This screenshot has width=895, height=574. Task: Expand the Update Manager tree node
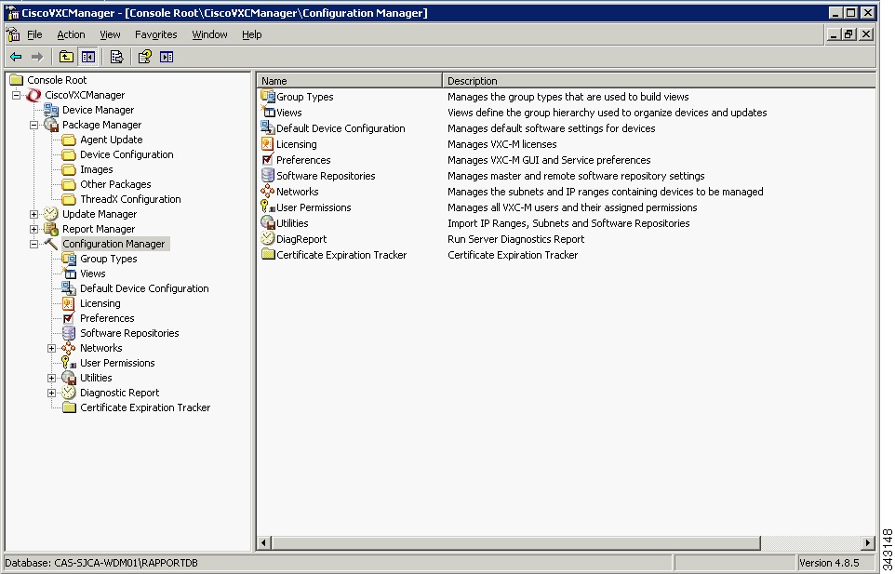(x=34, y=214)
